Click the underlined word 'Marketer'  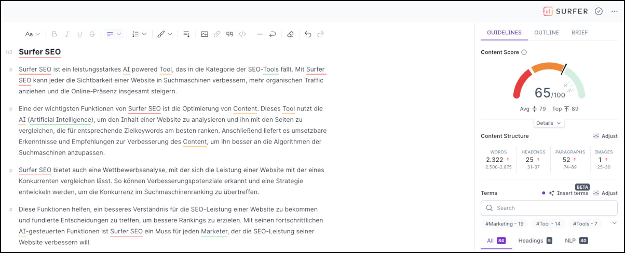pos(214,231)
